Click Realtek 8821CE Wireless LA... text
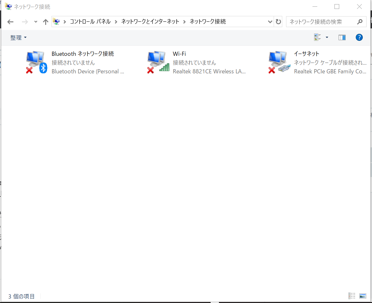 click(209, 71)
